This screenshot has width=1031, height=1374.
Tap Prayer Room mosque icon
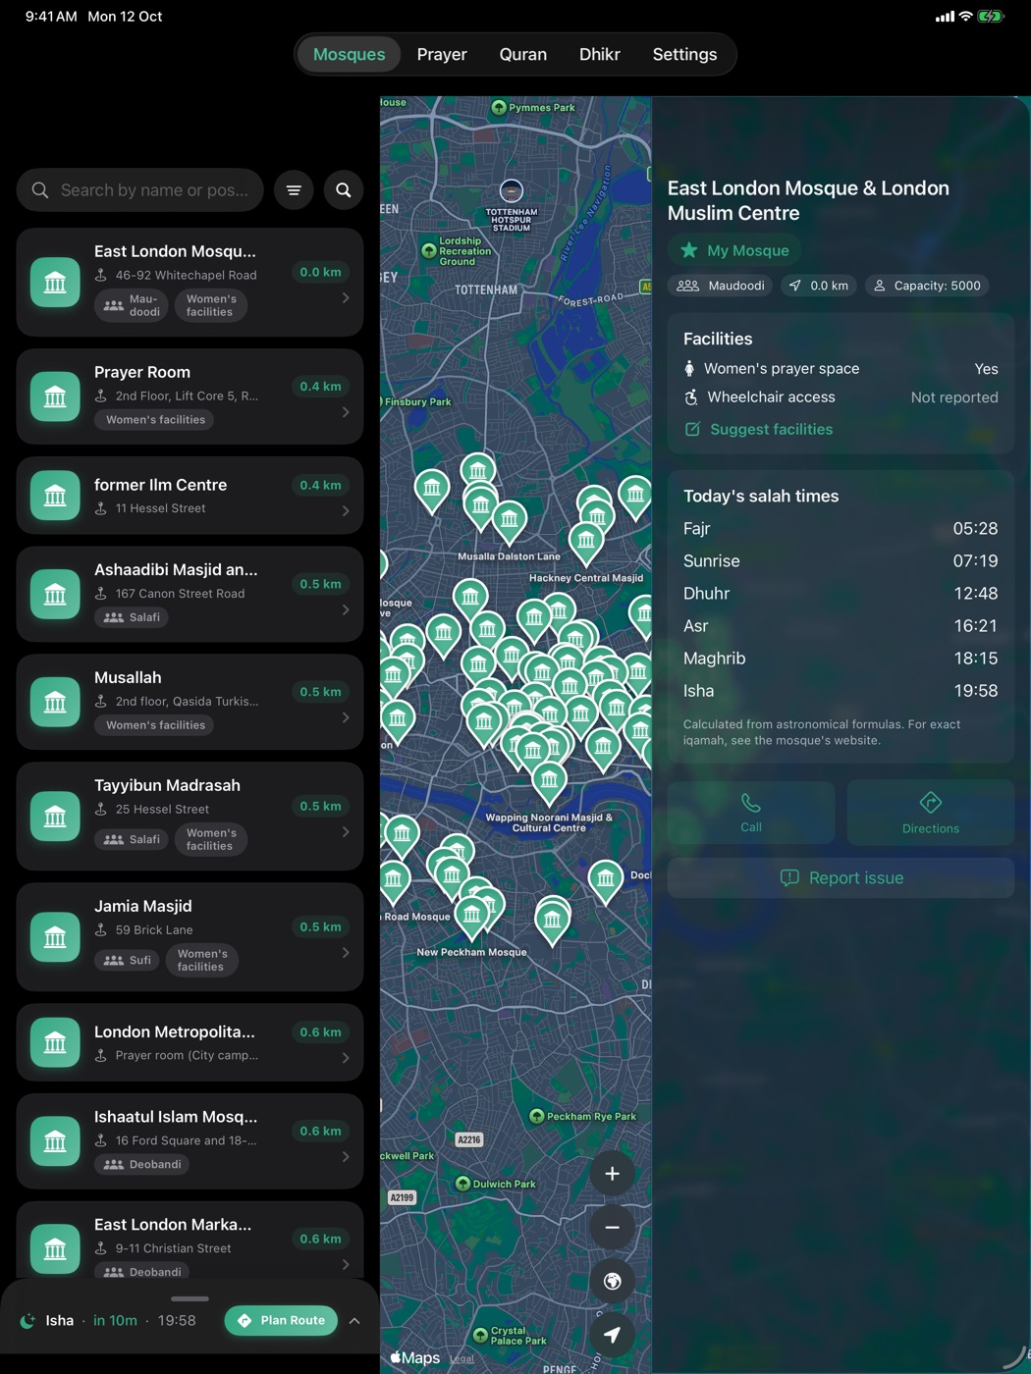pos(55,396)
